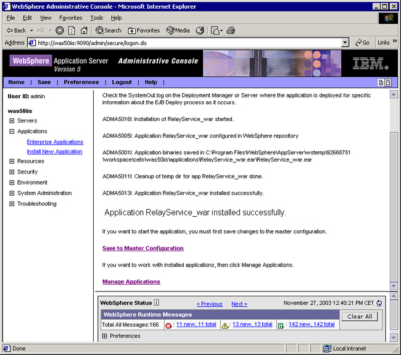This screenshot has width=401, height=355.
Task: Click inside the Address URL field
Action: (x=189, y=43)
